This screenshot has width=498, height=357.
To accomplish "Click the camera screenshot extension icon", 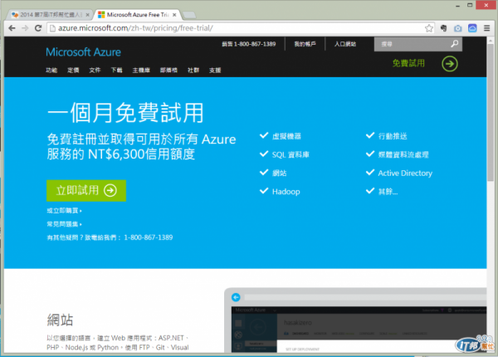I will tap(457, 28).
